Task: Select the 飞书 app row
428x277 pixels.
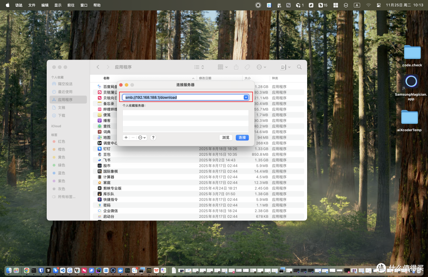Action: pos(199,160)
